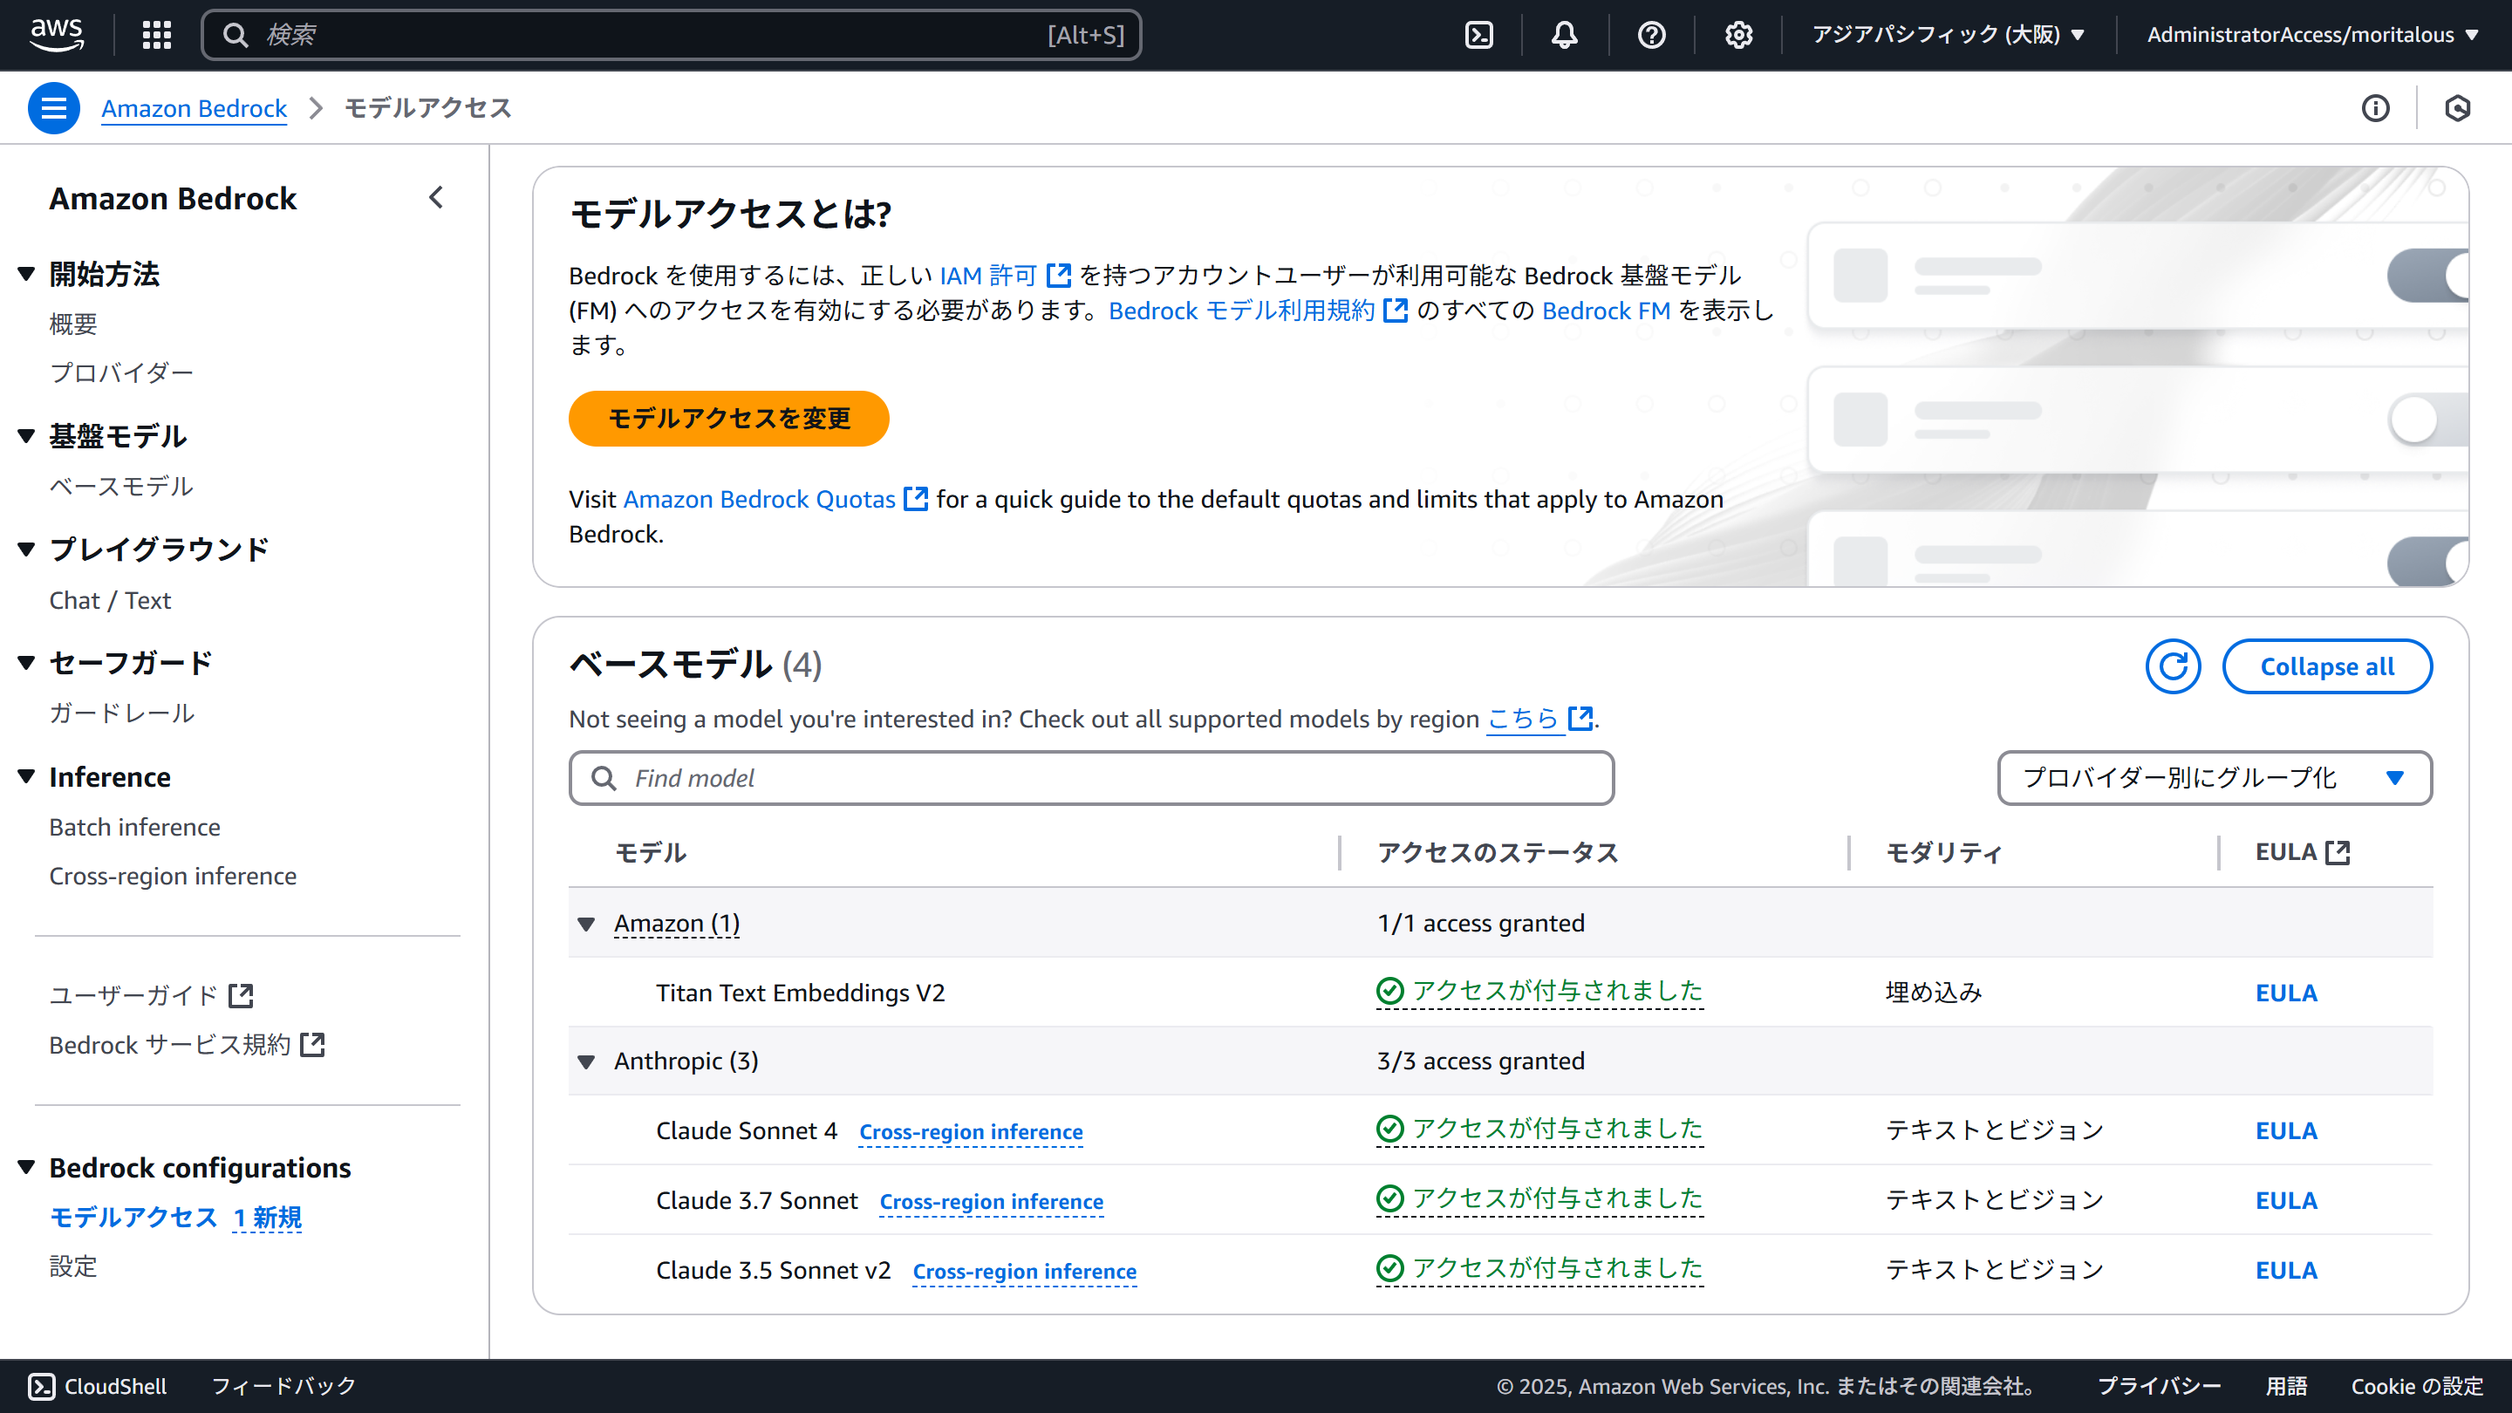The image size is (2512, 1413).
Task: Open the help question mark menu
Action: coord(1651,35)
